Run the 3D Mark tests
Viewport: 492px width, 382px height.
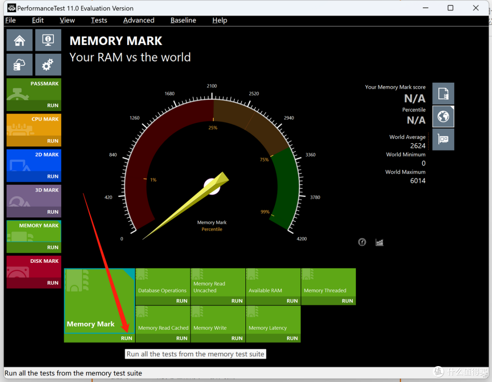pyautogui.click(x=53, y=211)
